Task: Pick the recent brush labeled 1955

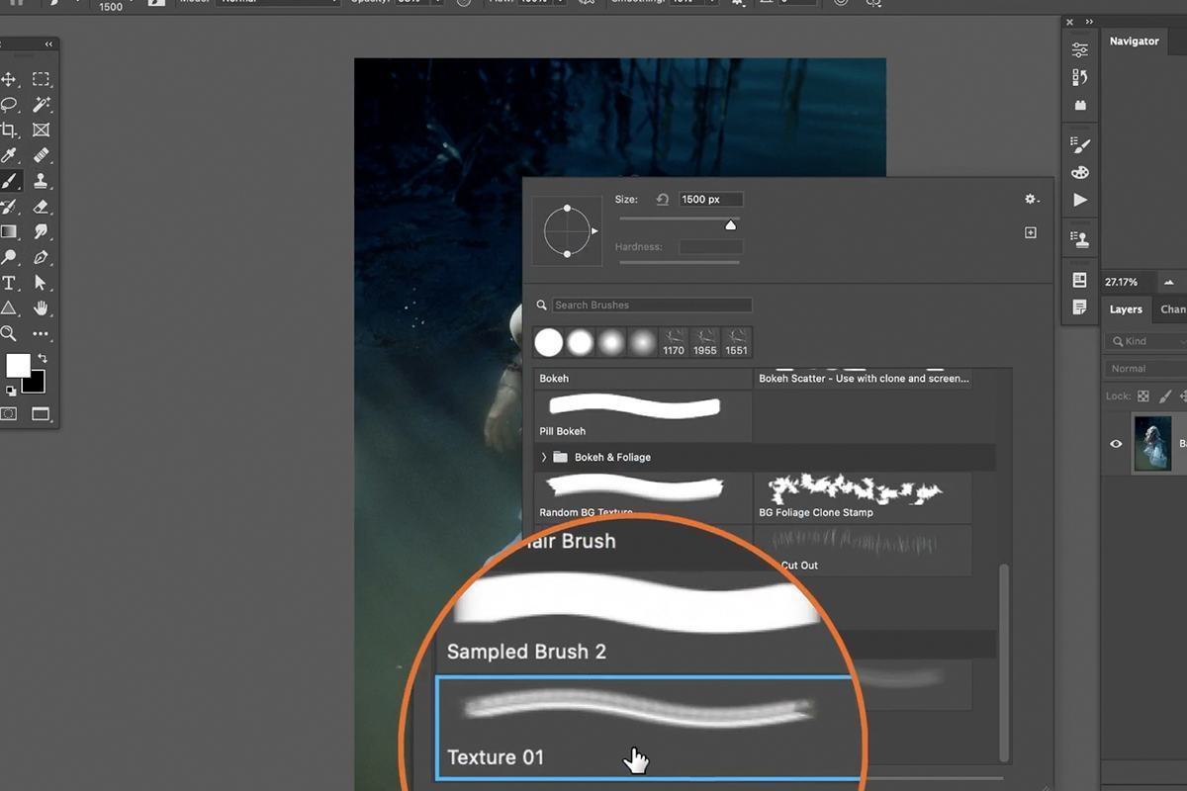Action: tap(705, 342)
